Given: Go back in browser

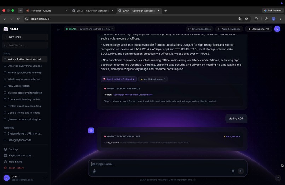Looking at the screenshot, I should pos(5,19).
